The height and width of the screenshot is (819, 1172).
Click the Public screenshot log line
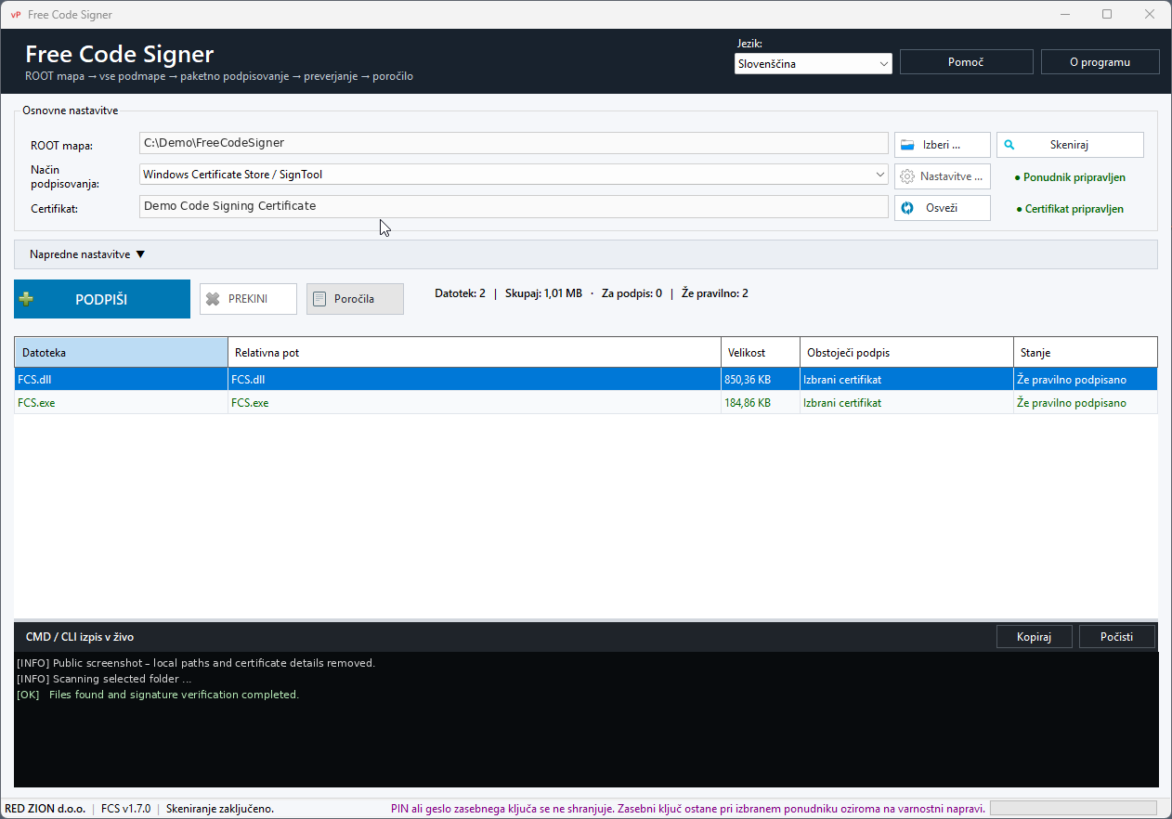196,663
